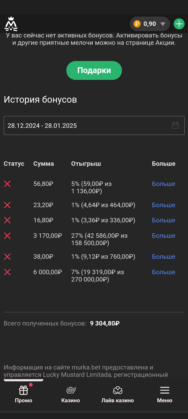The width and height of the screenshot is (188, 419).
Task: Click the Сумма column header
Action: tap(44, 164)
